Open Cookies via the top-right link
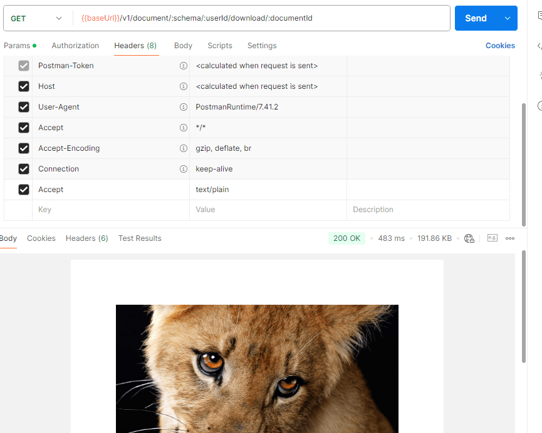This screenshot has height=433, width=542. pyautogui.click(x=499, y=45)
